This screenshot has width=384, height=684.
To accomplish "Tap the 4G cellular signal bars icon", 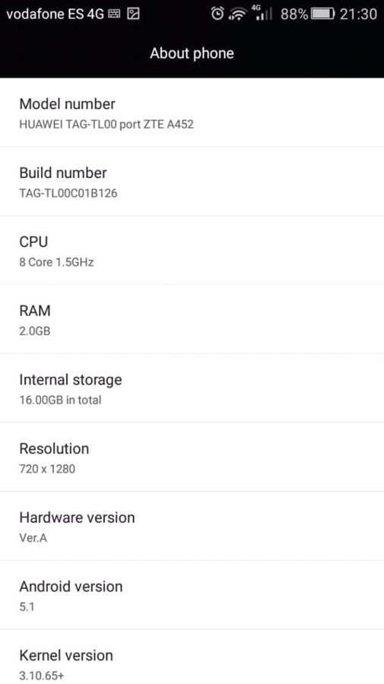I will 262,13.
